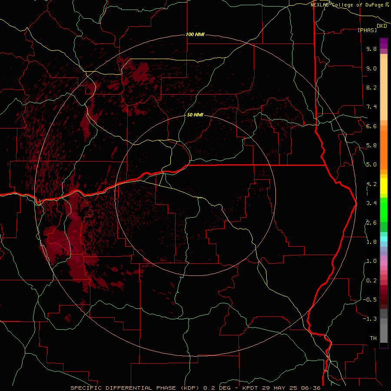
Task: Click the SPECIFIC DIFFERENTIAL PHASE (KDP) caption
Action: [136, 388]
